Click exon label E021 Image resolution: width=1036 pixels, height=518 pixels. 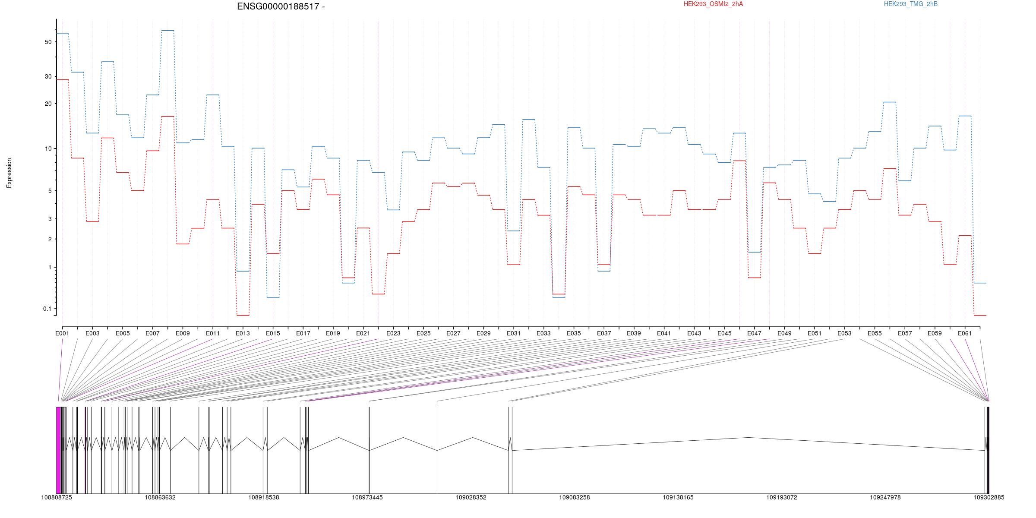coord(363,333)
